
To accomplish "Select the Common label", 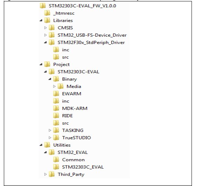I will coord(73,160).
